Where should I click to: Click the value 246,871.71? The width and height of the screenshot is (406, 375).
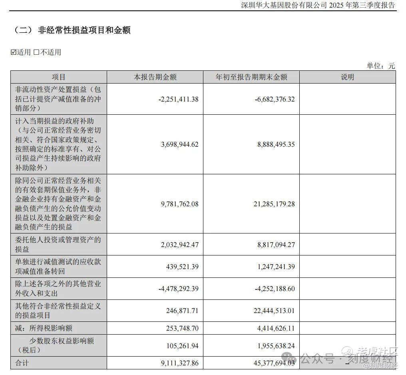(182, 311)
